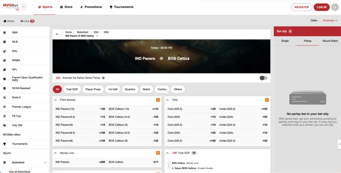Select BOS Celtics Money Line radio button
Viewport: 341px width, 173px height.
pos(169,163)
